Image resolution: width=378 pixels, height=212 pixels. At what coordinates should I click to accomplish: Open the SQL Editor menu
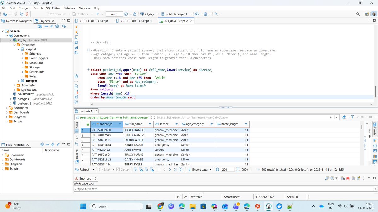[53, 8]
